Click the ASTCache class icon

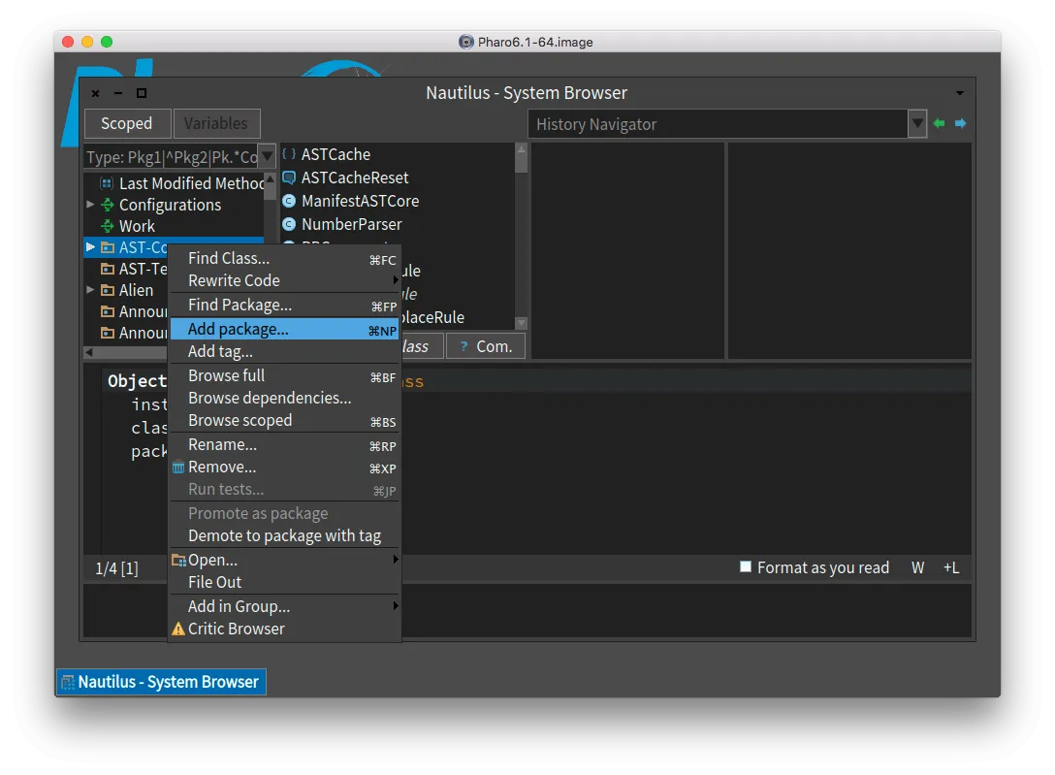289,154
